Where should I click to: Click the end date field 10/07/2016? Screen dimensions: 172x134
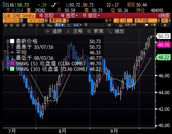click(x=36, y=21)
